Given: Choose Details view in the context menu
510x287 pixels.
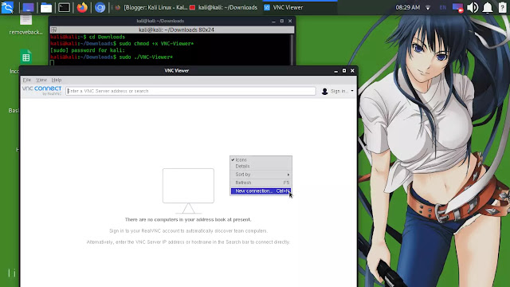Looking at the screenshot, I should (x=261, y=167).
